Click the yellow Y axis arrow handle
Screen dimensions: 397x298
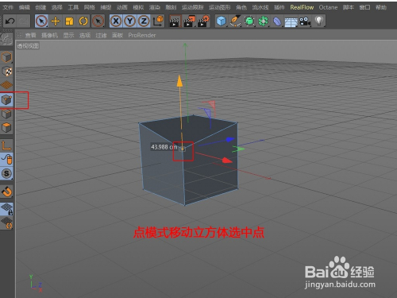179,81
